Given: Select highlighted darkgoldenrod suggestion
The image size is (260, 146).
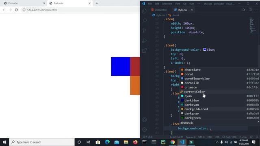Looking at the screenshot, I should [x=220, y=109].
